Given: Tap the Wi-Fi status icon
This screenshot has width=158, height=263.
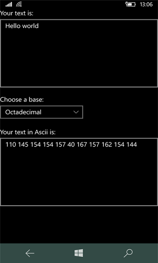Looking at the screenshot, I should coord(19,5).
